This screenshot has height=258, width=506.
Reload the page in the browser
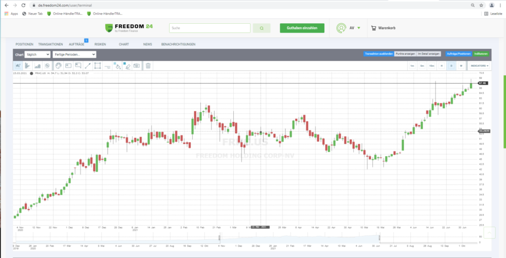pos(23,5)
